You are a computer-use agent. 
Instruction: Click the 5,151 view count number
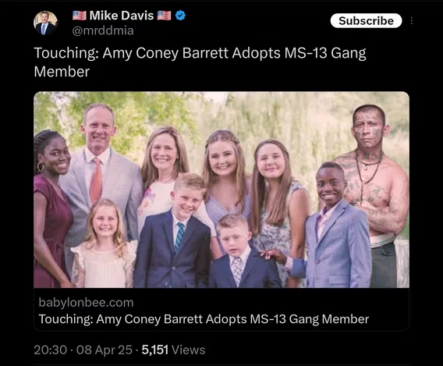[x=155, y=350]
